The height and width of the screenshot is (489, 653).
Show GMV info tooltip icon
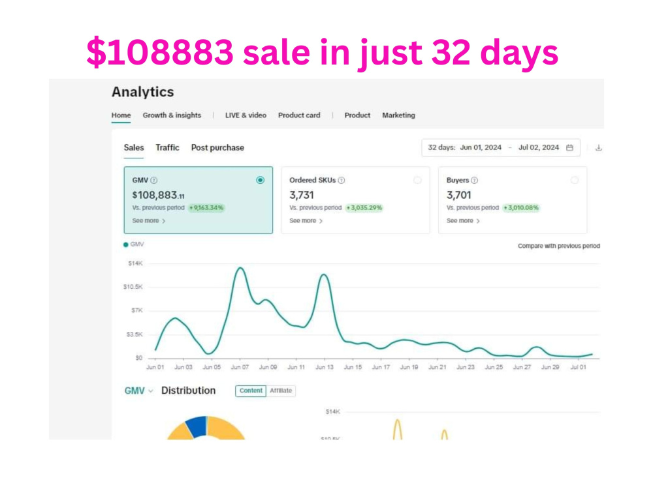click(154, 180)
